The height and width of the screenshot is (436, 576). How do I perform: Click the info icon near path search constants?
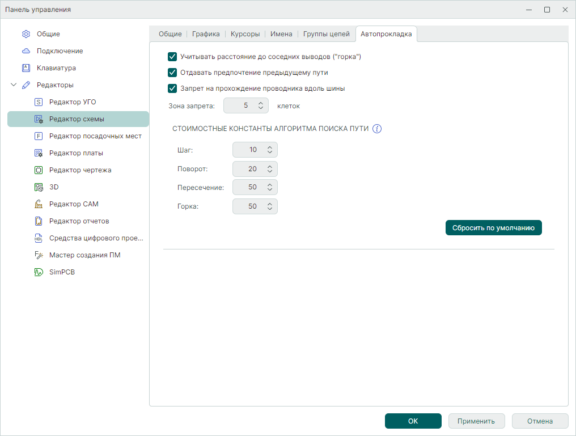(x=377, y=129)
